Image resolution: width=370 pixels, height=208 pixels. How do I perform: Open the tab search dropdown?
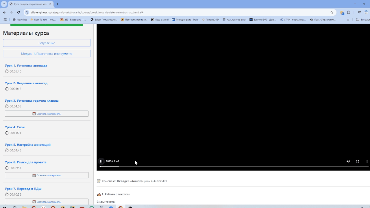(4, 4)
